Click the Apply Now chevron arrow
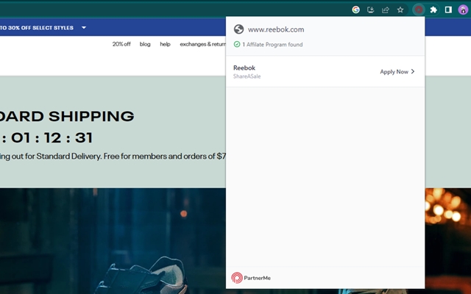Image resolution: width=471 pixels, height=294 pixels. coord(413,72)
